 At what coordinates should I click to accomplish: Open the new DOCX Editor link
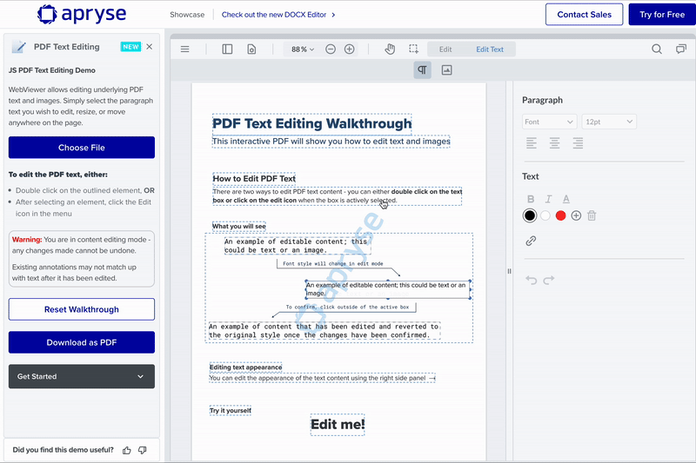point(278,15)
